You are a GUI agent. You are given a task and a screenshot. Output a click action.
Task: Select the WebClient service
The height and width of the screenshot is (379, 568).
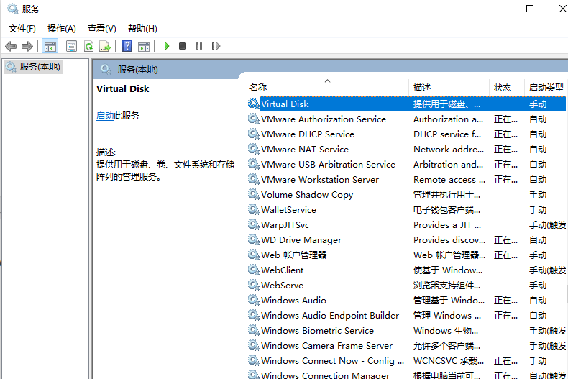pos(406,270)
